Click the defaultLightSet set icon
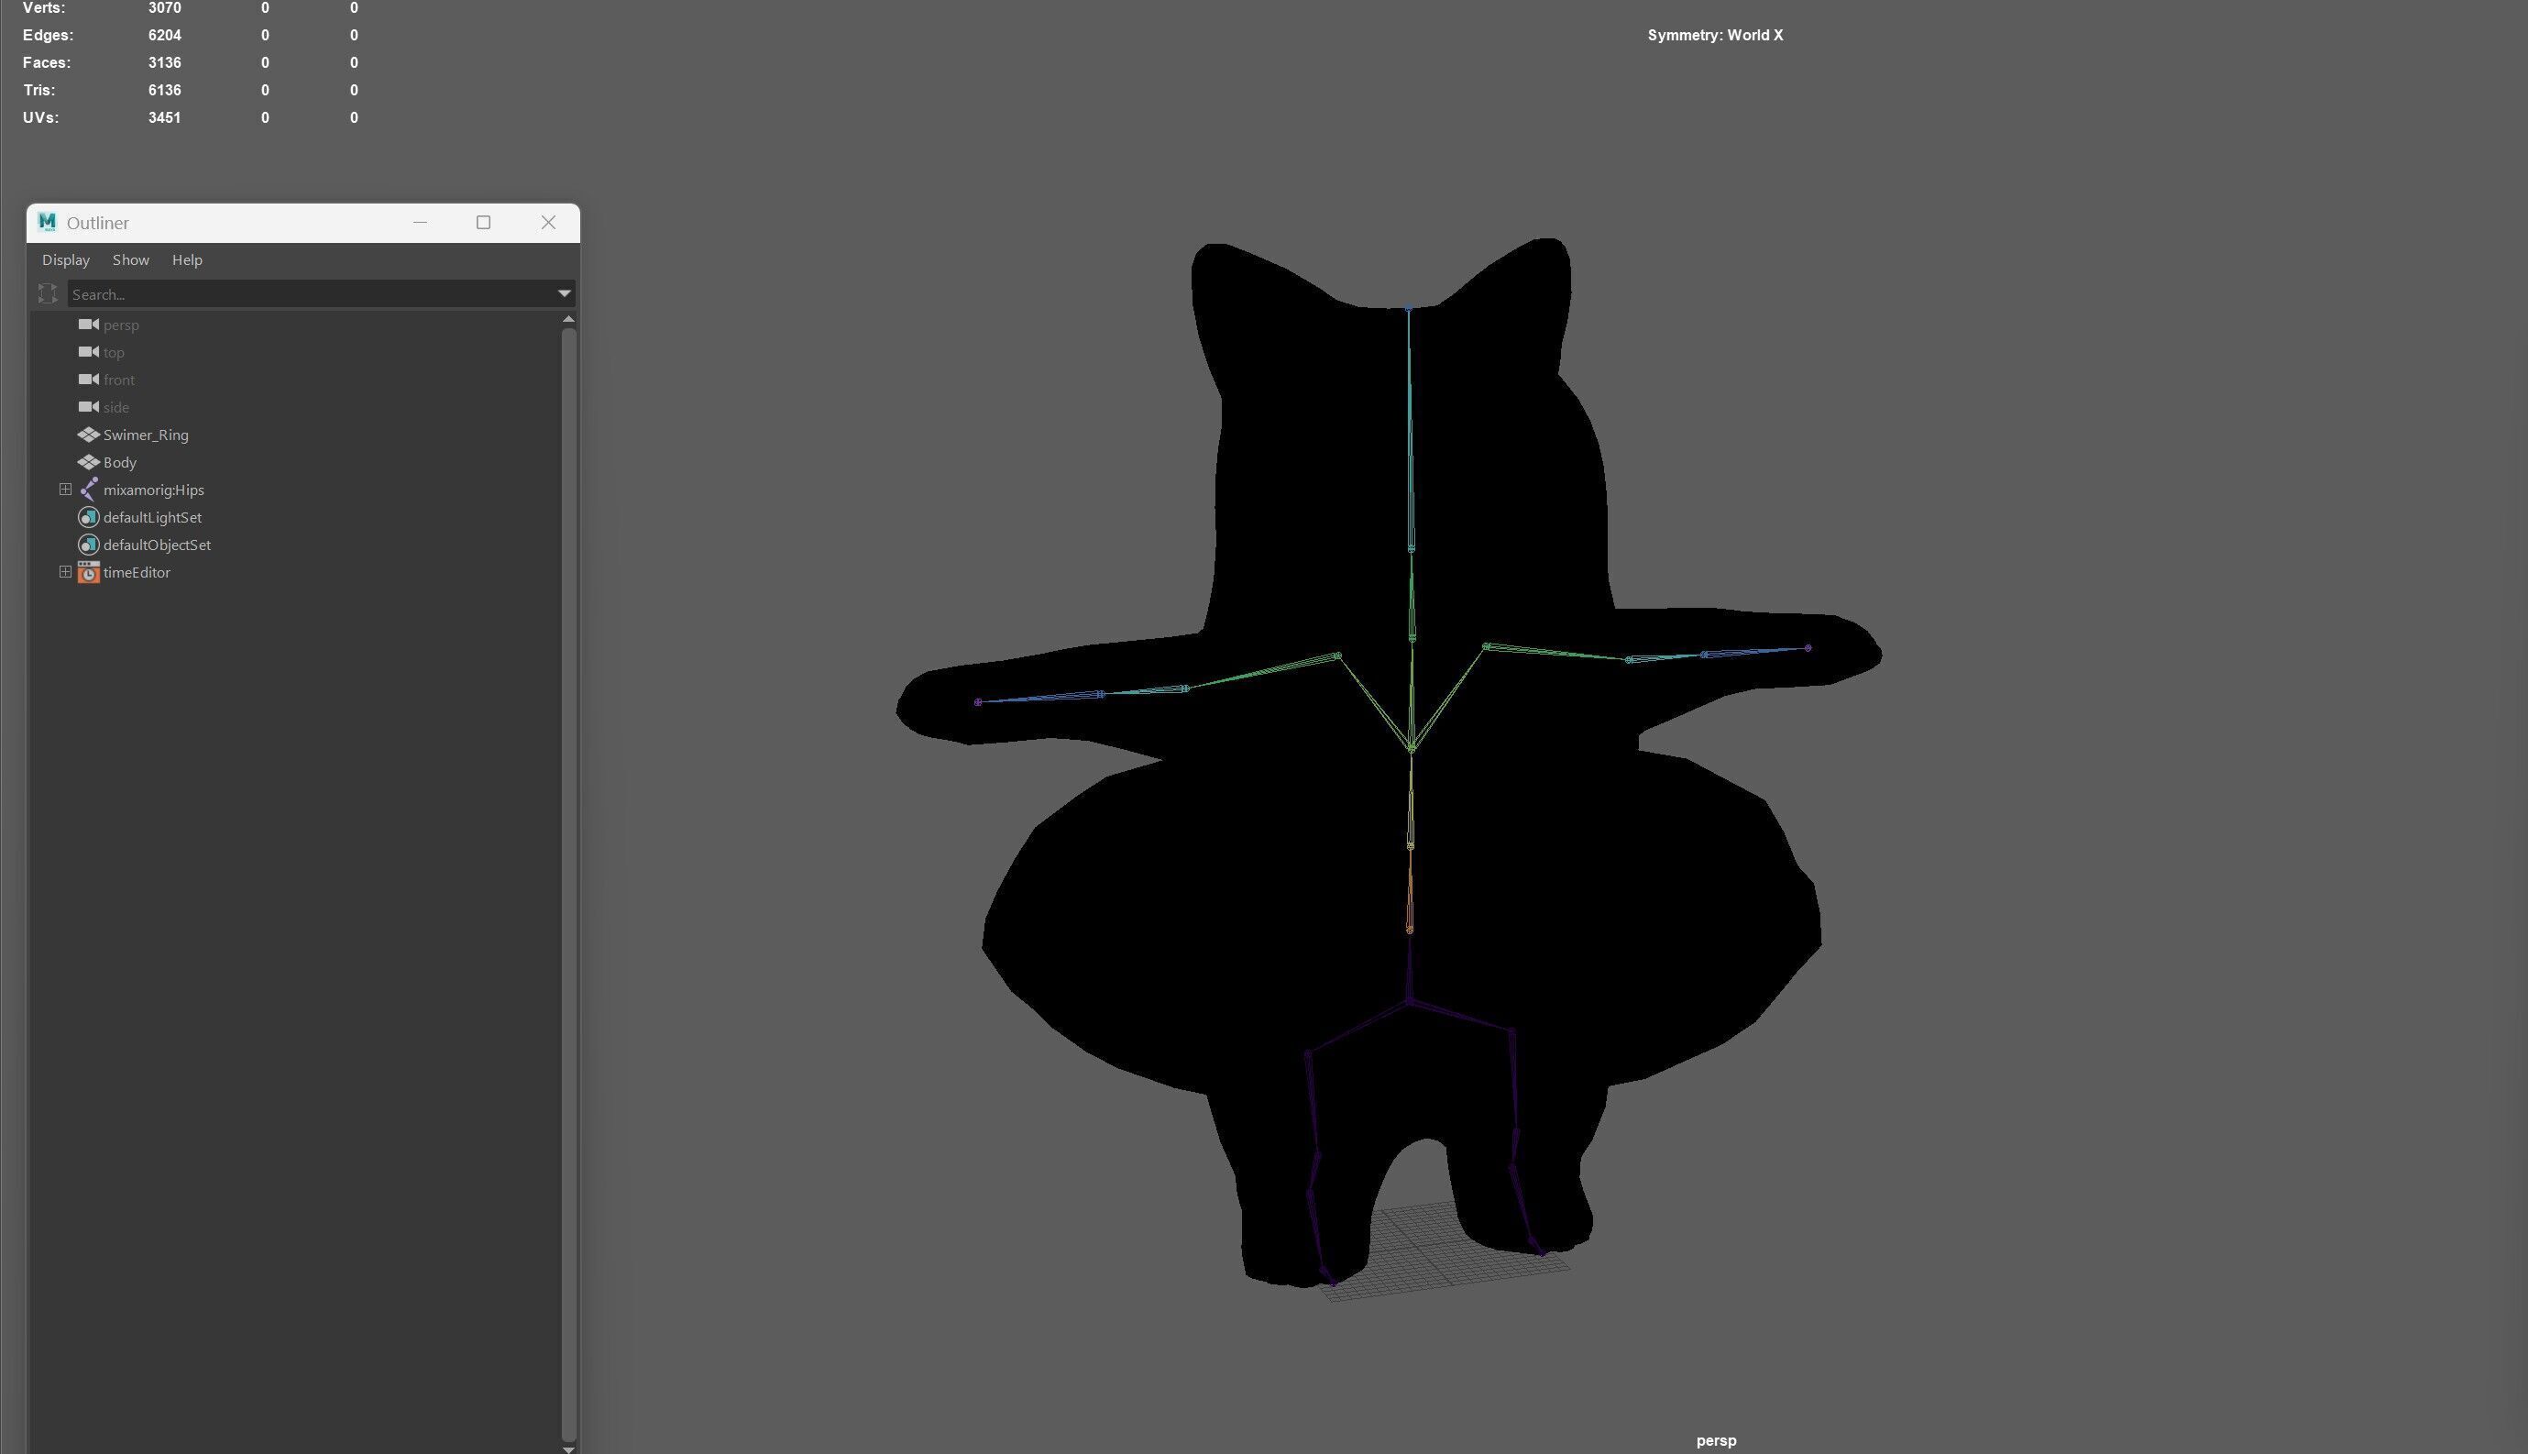The height and width of the screenshot is (1454, 2528). pos(89,517)
